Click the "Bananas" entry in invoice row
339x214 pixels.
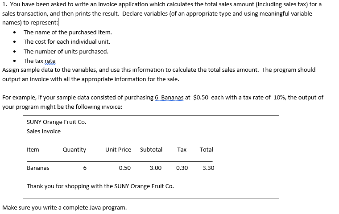[x=38, y=168]
